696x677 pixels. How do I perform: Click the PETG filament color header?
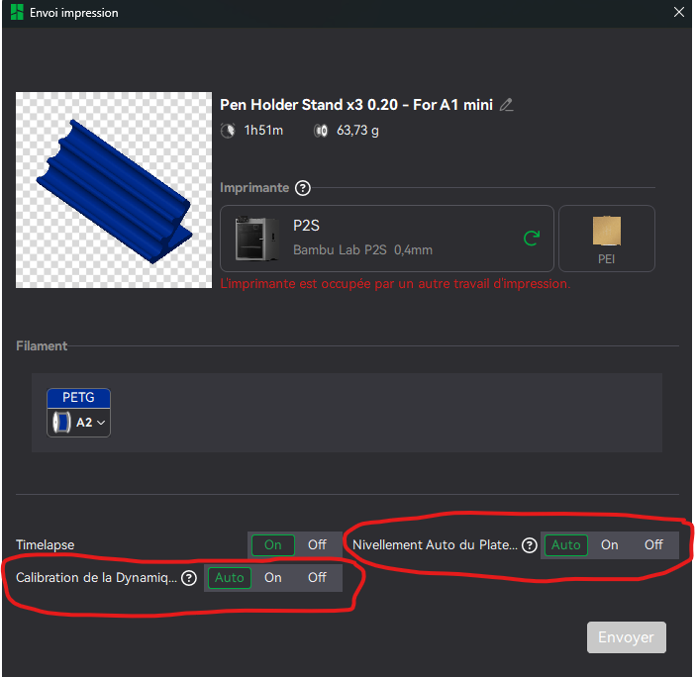[x=78, y=398]
